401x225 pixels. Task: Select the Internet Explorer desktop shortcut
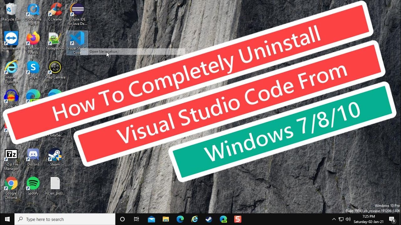pyautogui.click(x=11, y=72)
